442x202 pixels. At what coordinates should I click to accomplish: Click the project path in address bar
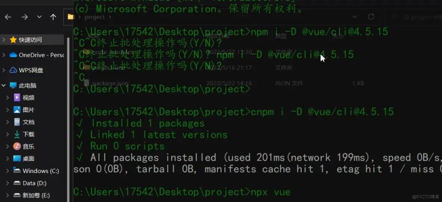94,17
